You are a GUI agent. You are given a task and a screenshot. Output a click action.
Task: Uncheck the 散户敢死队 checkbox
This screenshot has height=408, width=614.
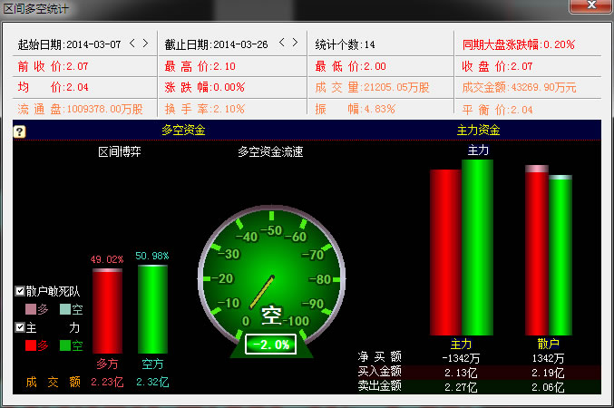click(20, 292)
